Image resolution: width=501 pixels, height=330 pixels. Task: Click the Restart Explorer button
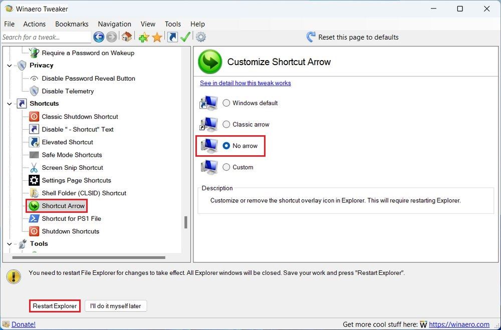tap(55, 306)
